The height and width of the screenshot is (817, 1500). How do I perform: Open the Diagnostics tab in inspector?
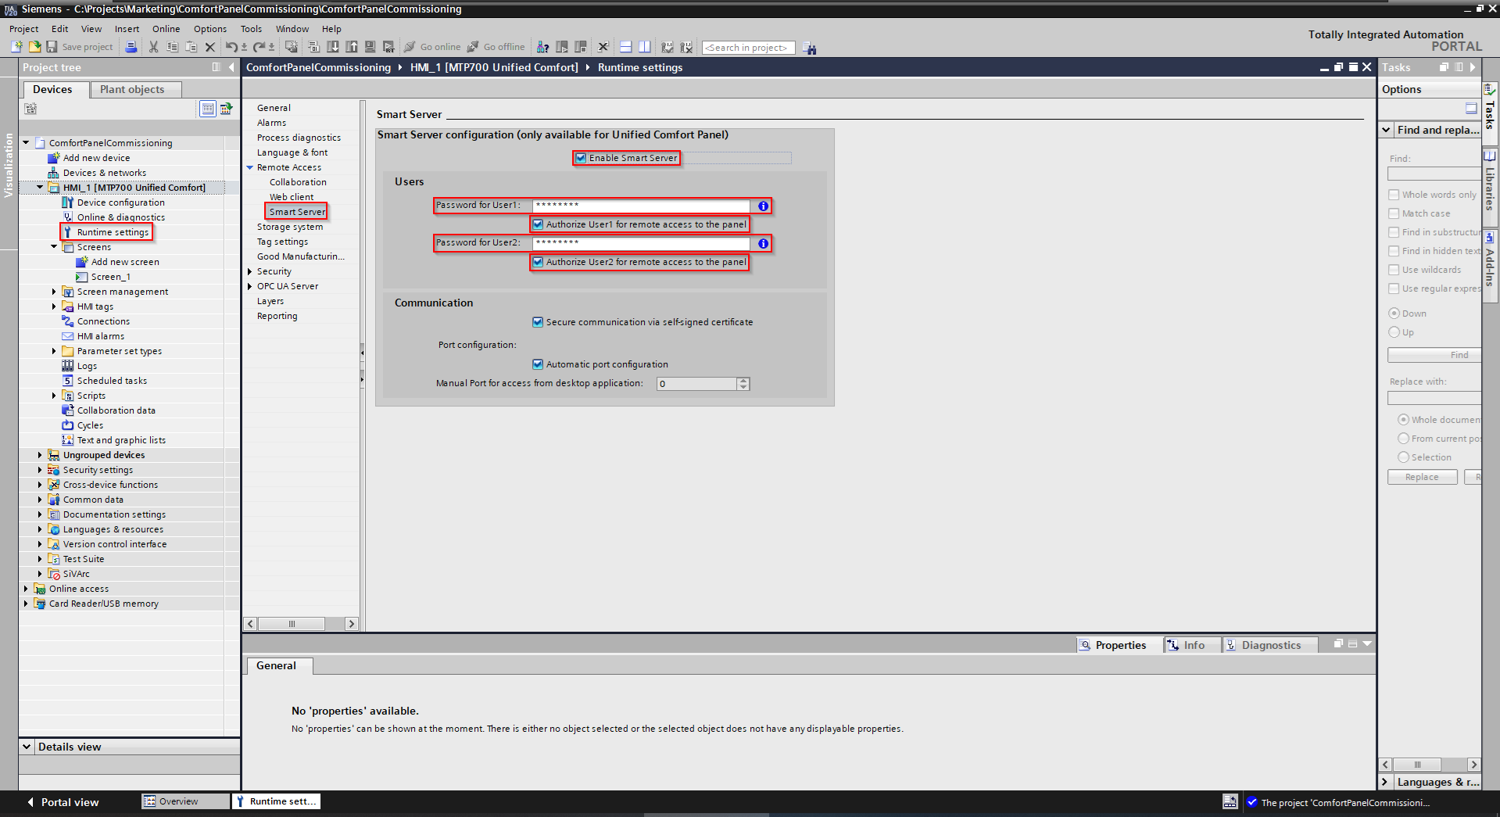point(1270,645)
